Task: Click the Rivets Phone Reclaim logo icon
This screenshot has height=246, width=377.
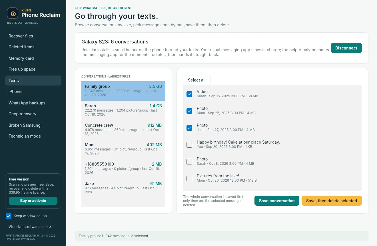Action: (13, 13)
